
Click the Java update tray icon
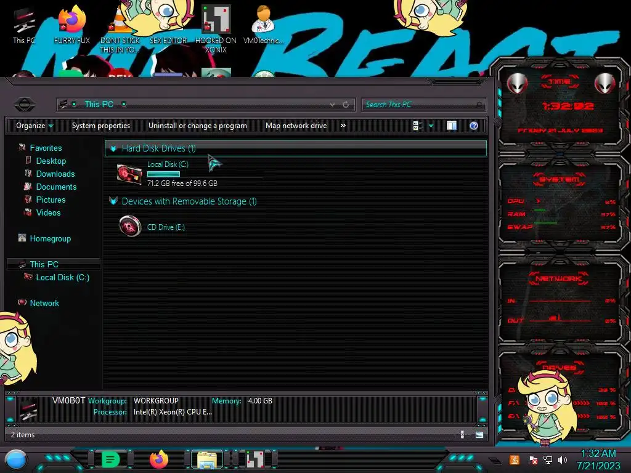coord(514,459)
